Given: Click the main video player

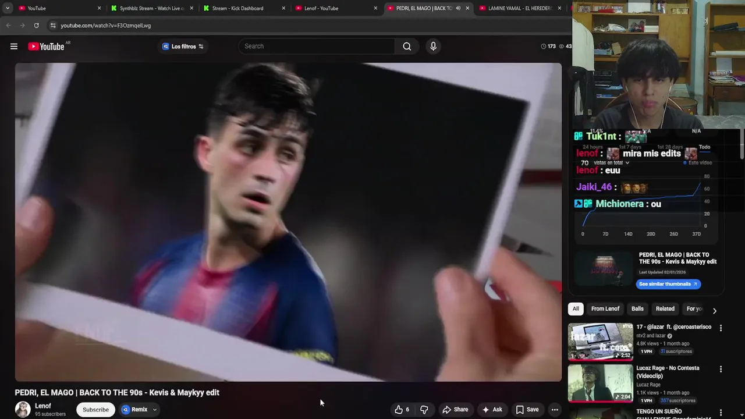Looking at the screenshot, I should click(288, 222).
